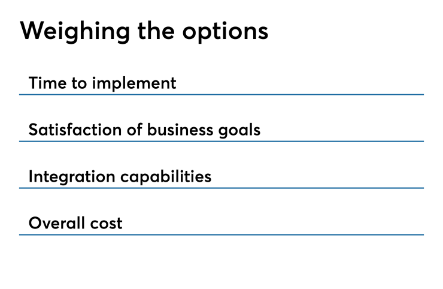Viewport: 443px width, 289px height.
Task: Click the blue divider beneath "Integration capabilities"
Action: click(221, 188)
